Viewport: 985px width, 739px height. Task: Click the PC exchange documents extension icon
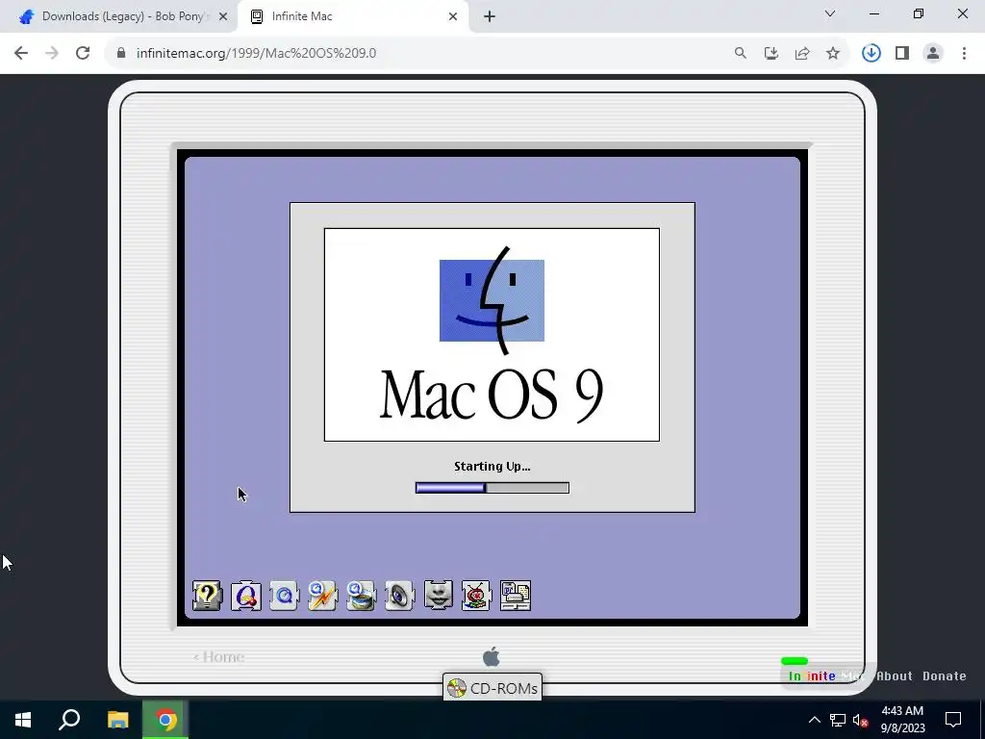516,595
